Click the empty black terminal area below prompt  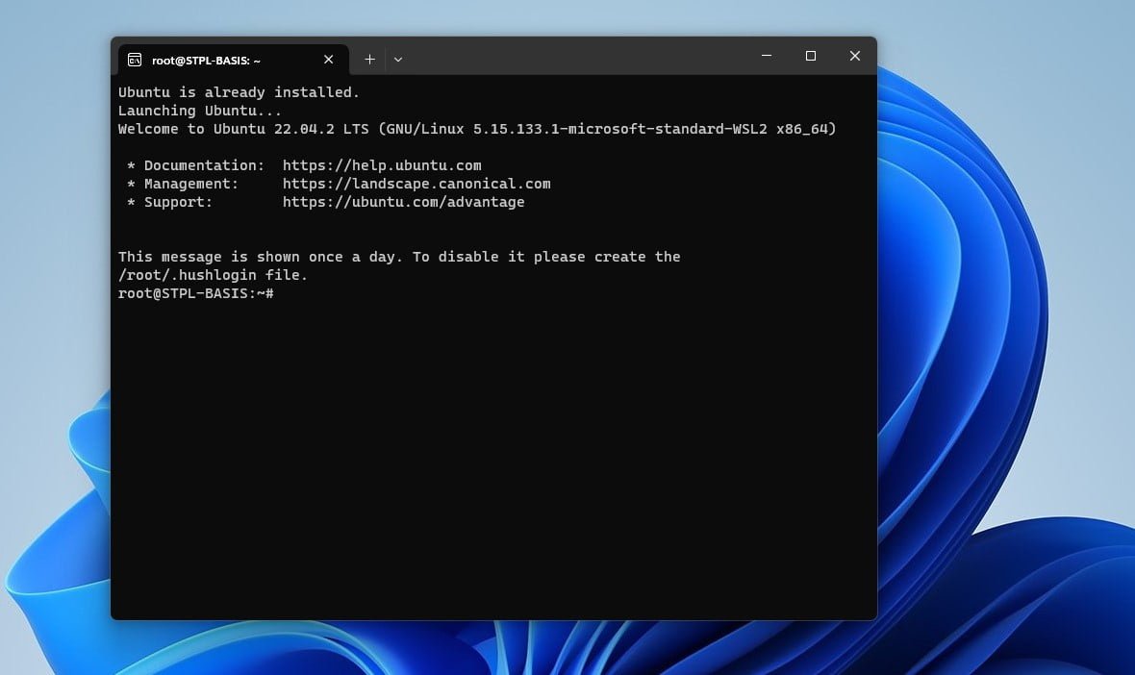coord(493,463)
